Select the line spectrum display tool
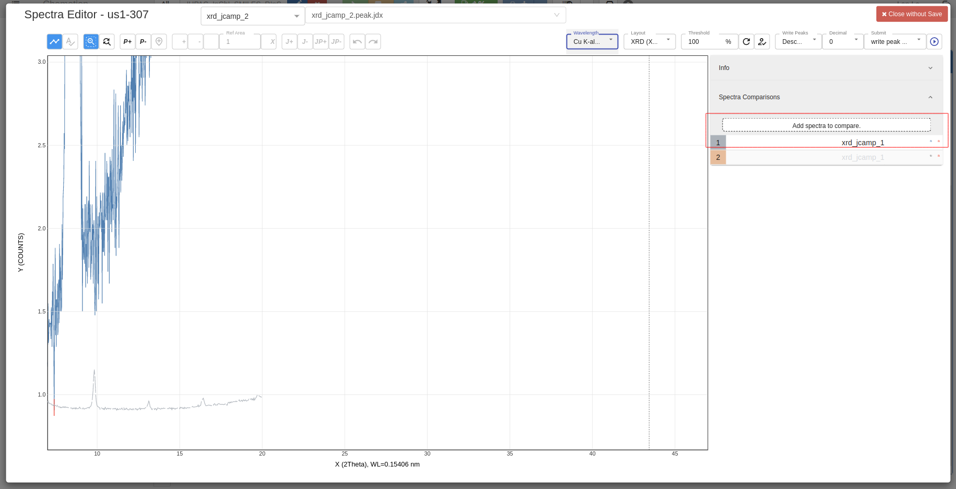956x489 pixels. click(54, 41)
